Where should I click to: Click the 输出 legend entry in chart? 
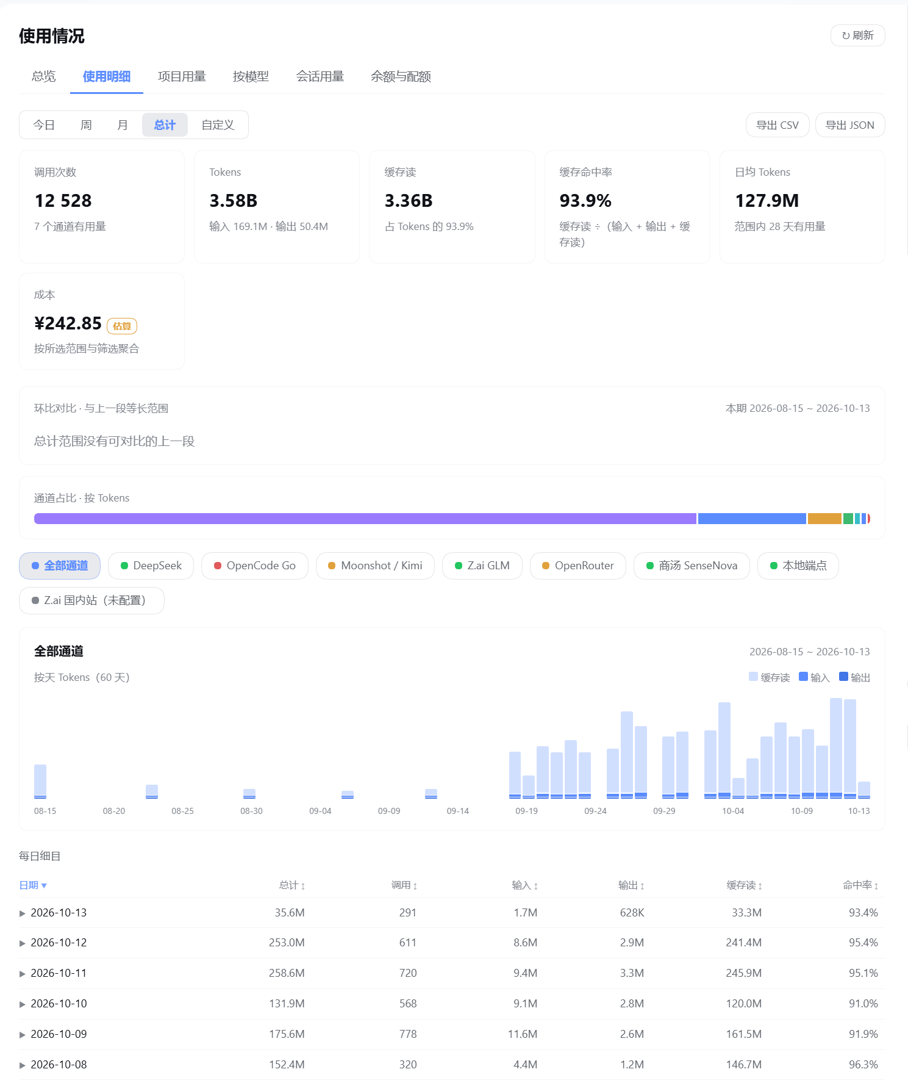click(x=854, y=677)
